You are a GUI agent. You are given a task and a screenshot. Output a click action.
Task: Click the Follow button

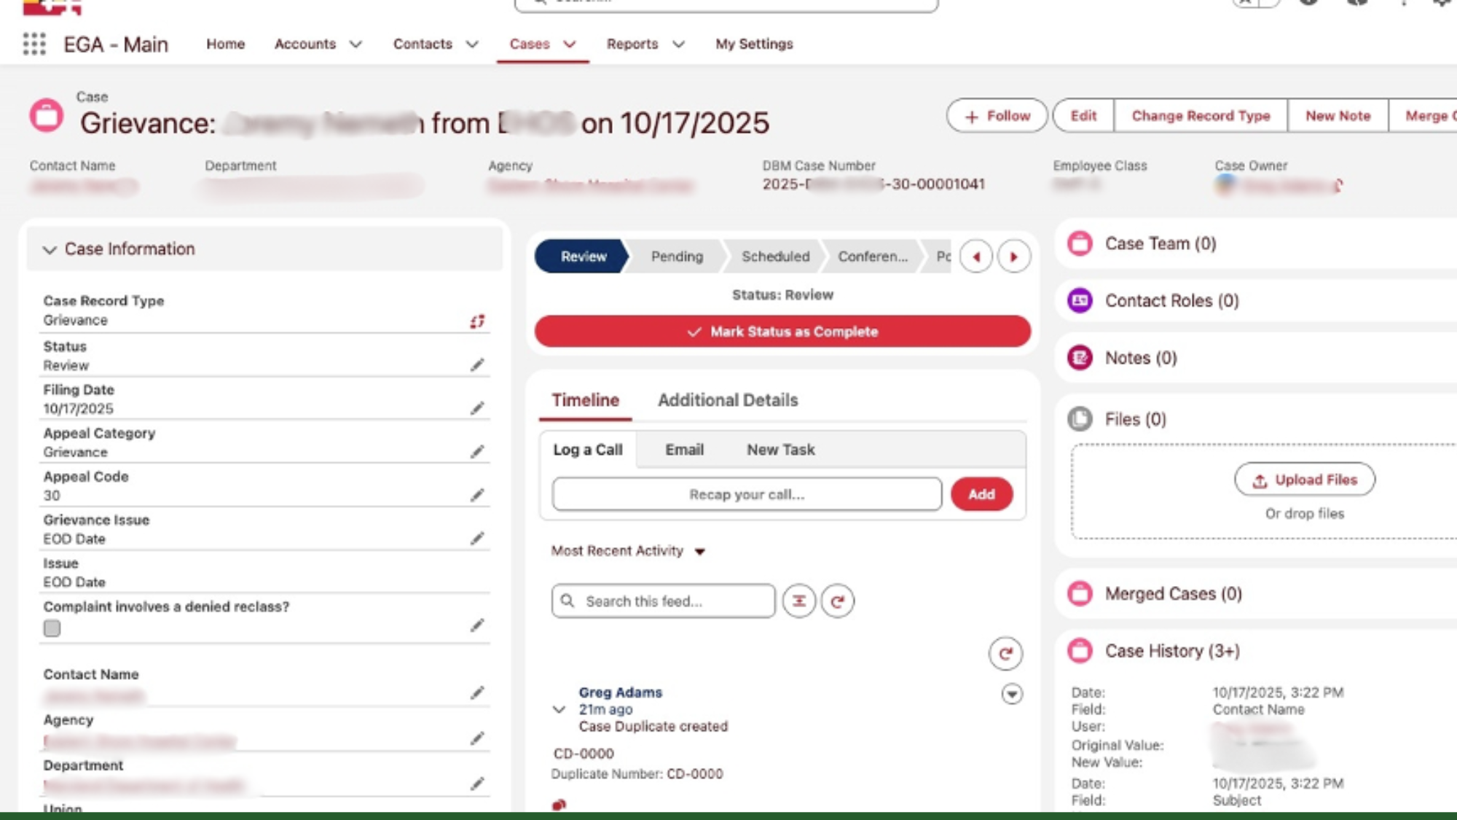tap(997, 116)
